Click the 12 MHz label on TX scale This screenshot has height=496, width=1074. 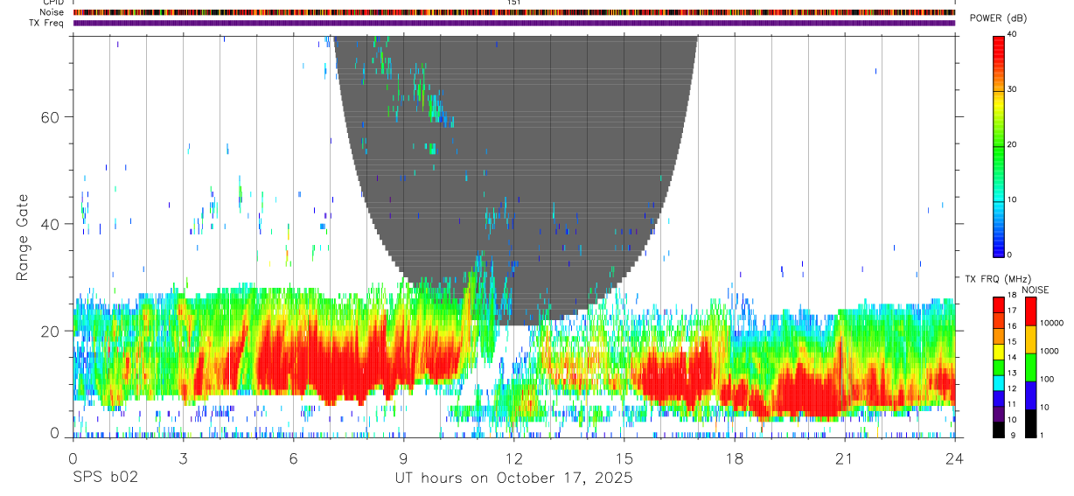[1012, 388]
